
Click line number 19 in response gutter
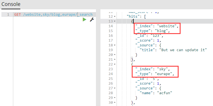[111, 50]
